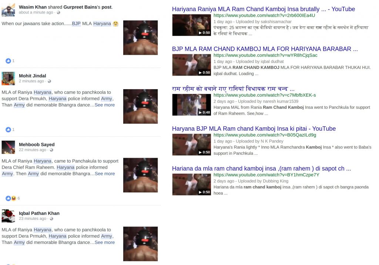Open Gurpreet Bains's name link

click(82, 7)
